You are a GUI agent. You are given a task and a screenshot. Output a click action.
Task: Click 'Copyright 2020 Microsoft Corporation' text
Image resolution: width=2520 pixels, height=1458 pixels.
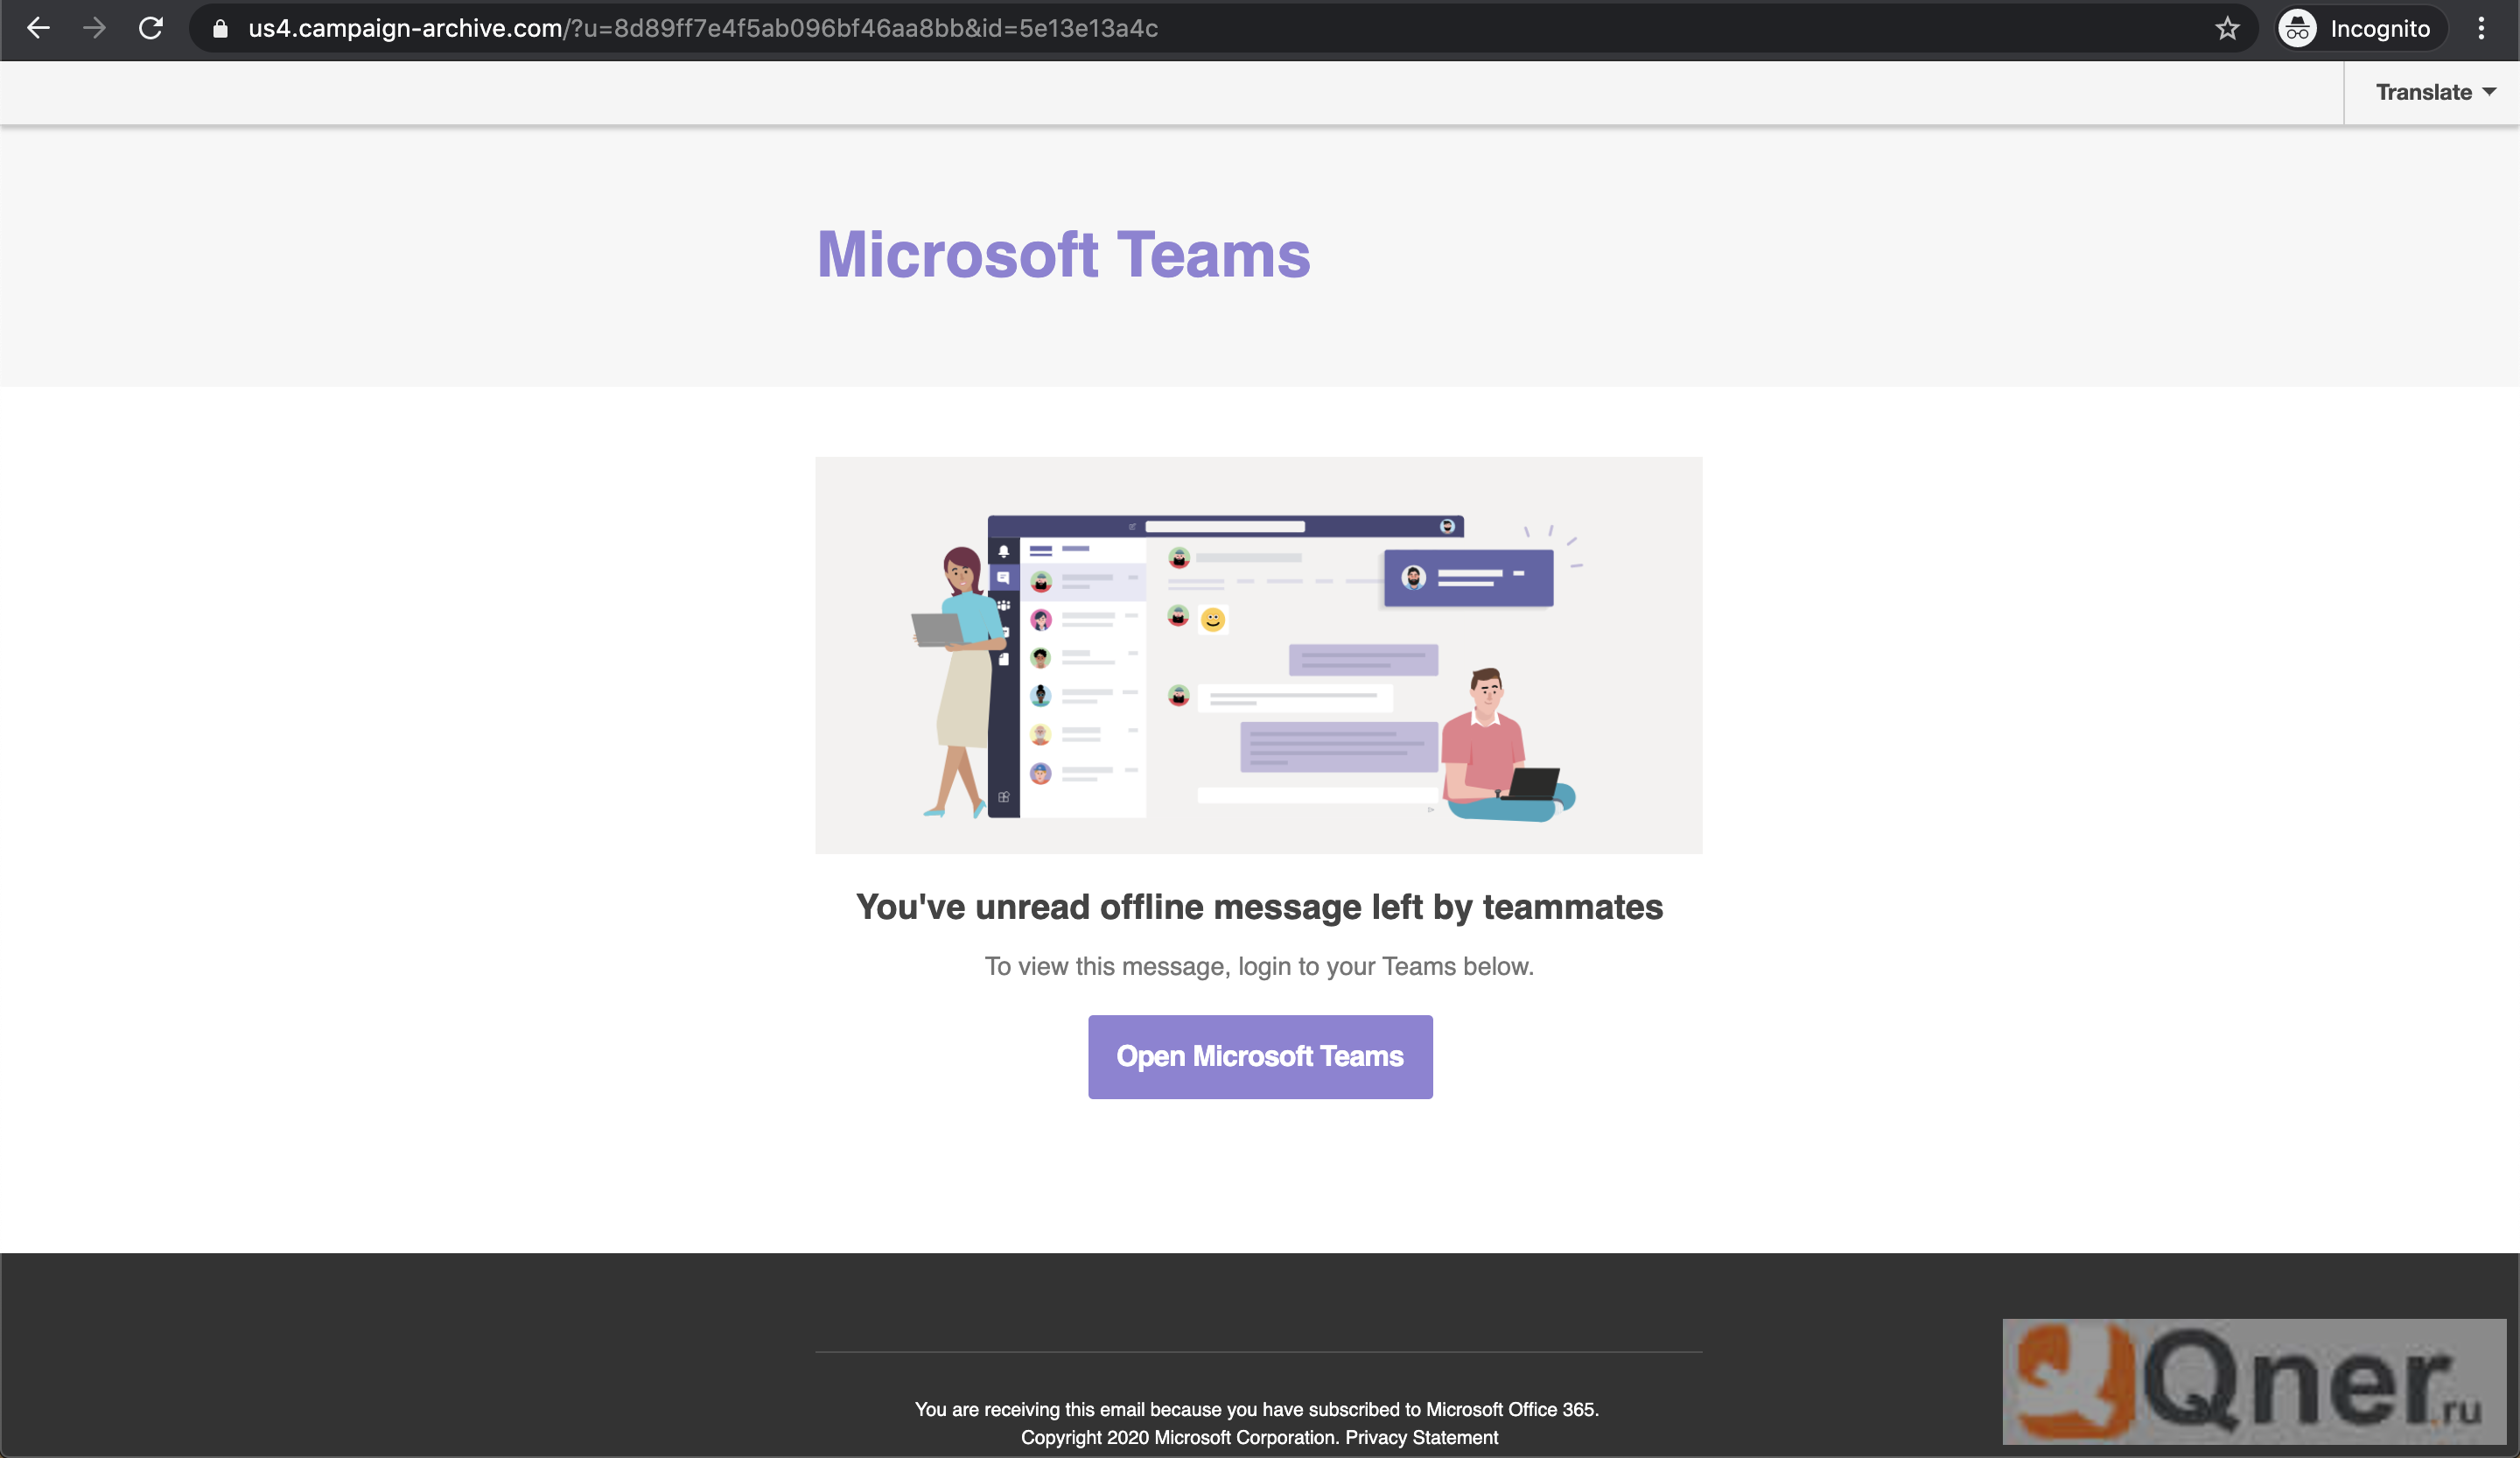click(x=1179, y=1438)
